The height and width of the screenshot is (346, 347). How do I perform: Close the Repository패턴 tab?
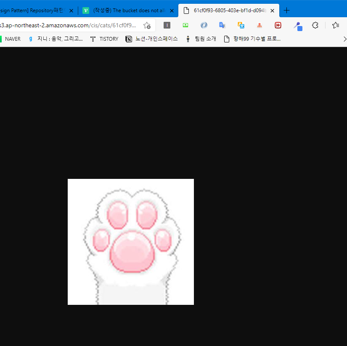point(71,10)
